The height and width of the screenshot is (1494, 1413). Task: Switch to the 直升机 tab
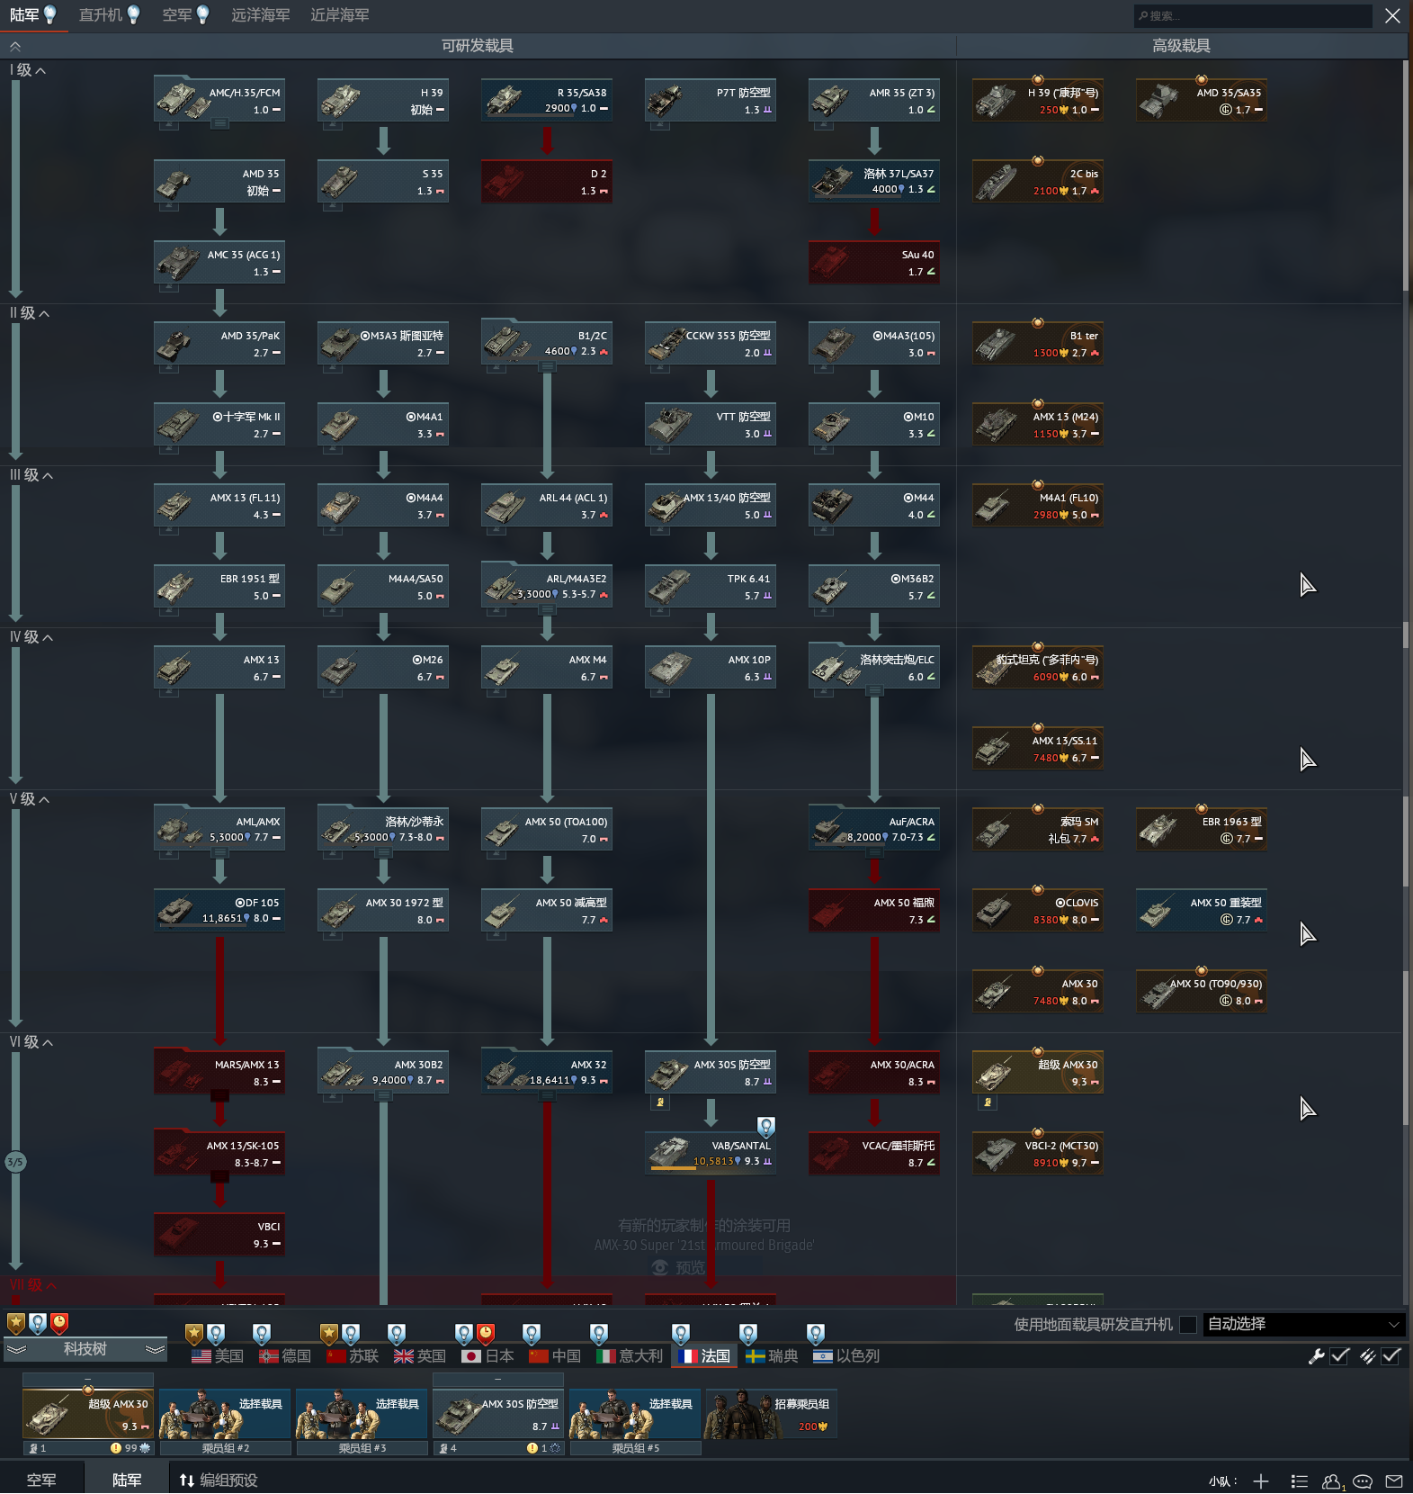point(109,15)
